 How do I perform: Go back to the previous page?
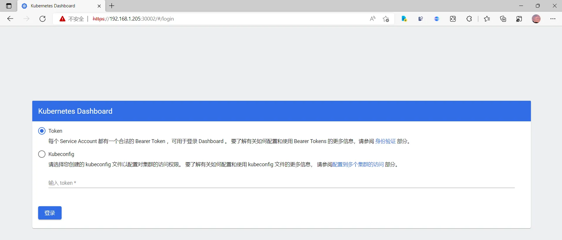[10, 19]
